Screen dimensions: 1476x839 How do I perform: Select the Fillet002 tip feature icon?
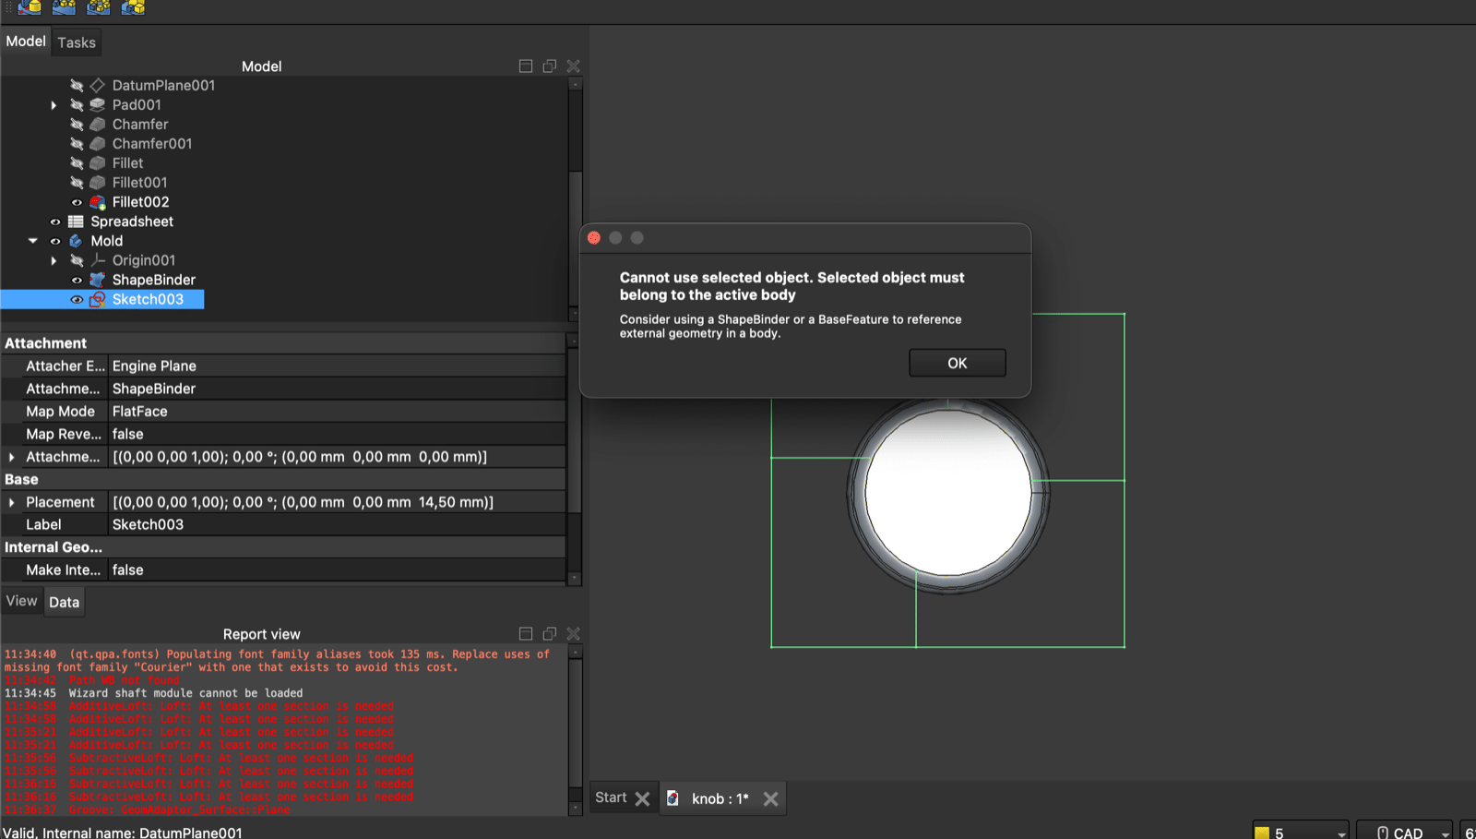(98, 202)
